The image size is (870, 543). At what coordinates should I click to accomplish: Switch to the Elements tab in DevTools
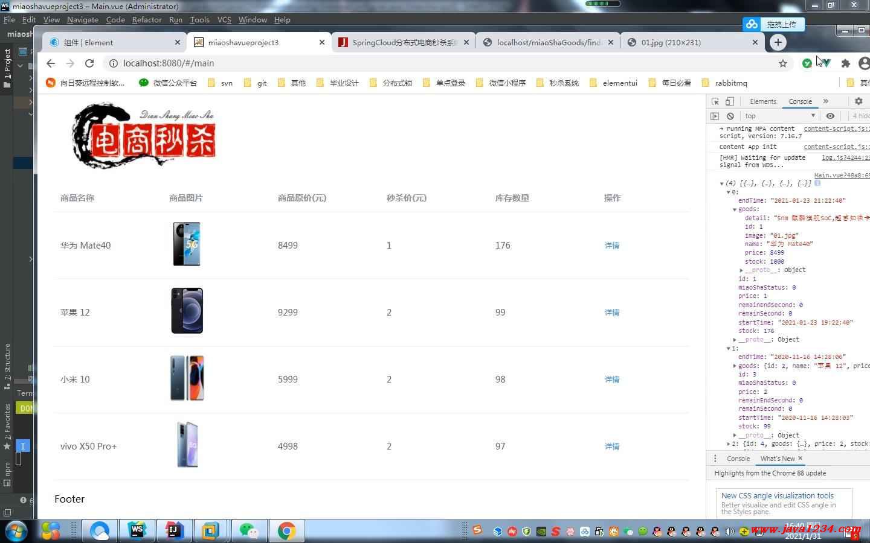tap(762, 101)
